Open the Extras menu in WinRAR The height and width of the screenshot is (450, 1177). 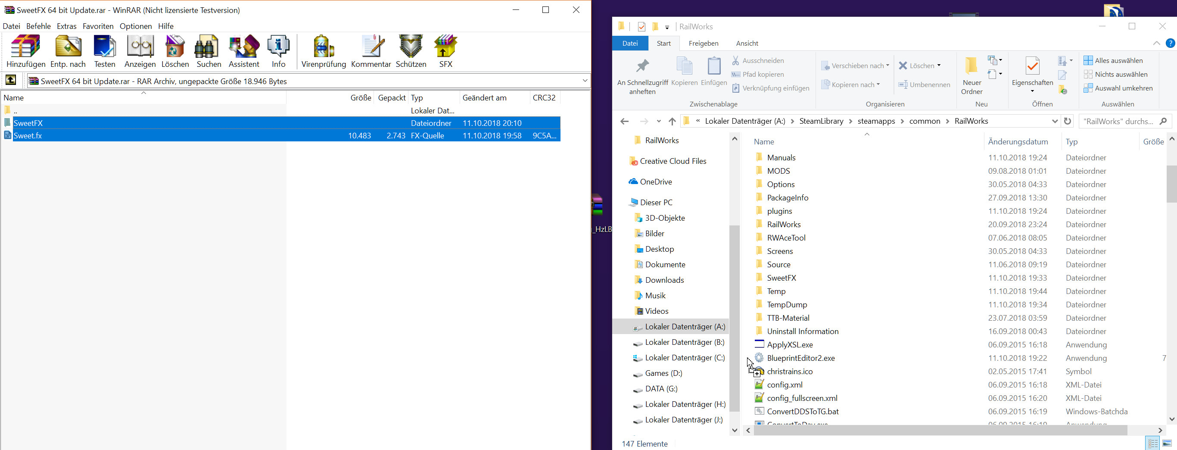(67, 26)
